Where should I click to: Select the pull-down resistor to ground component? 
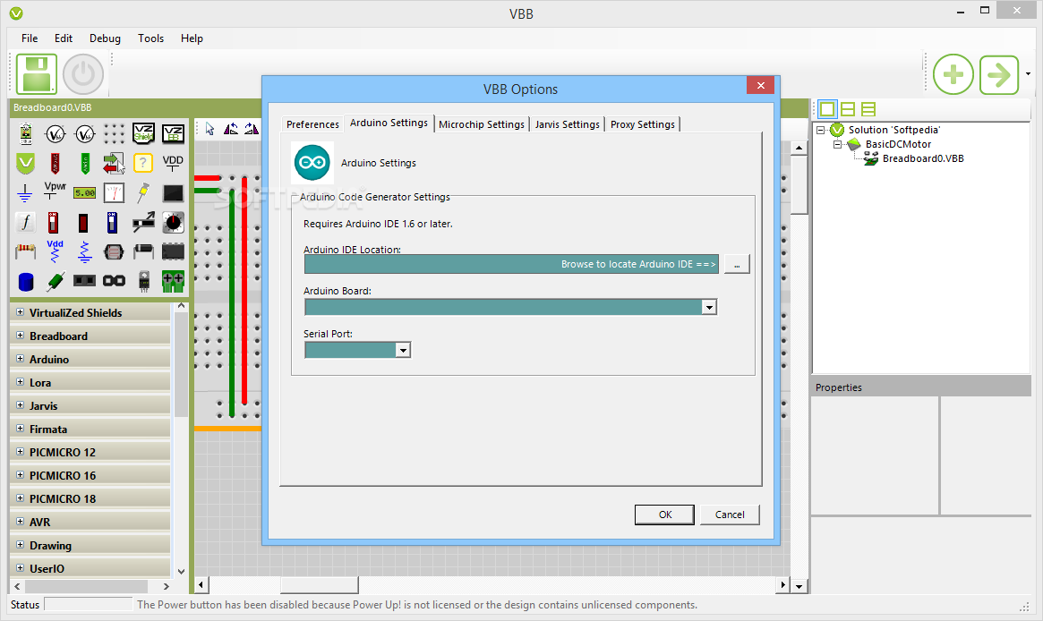coord(84,252)
